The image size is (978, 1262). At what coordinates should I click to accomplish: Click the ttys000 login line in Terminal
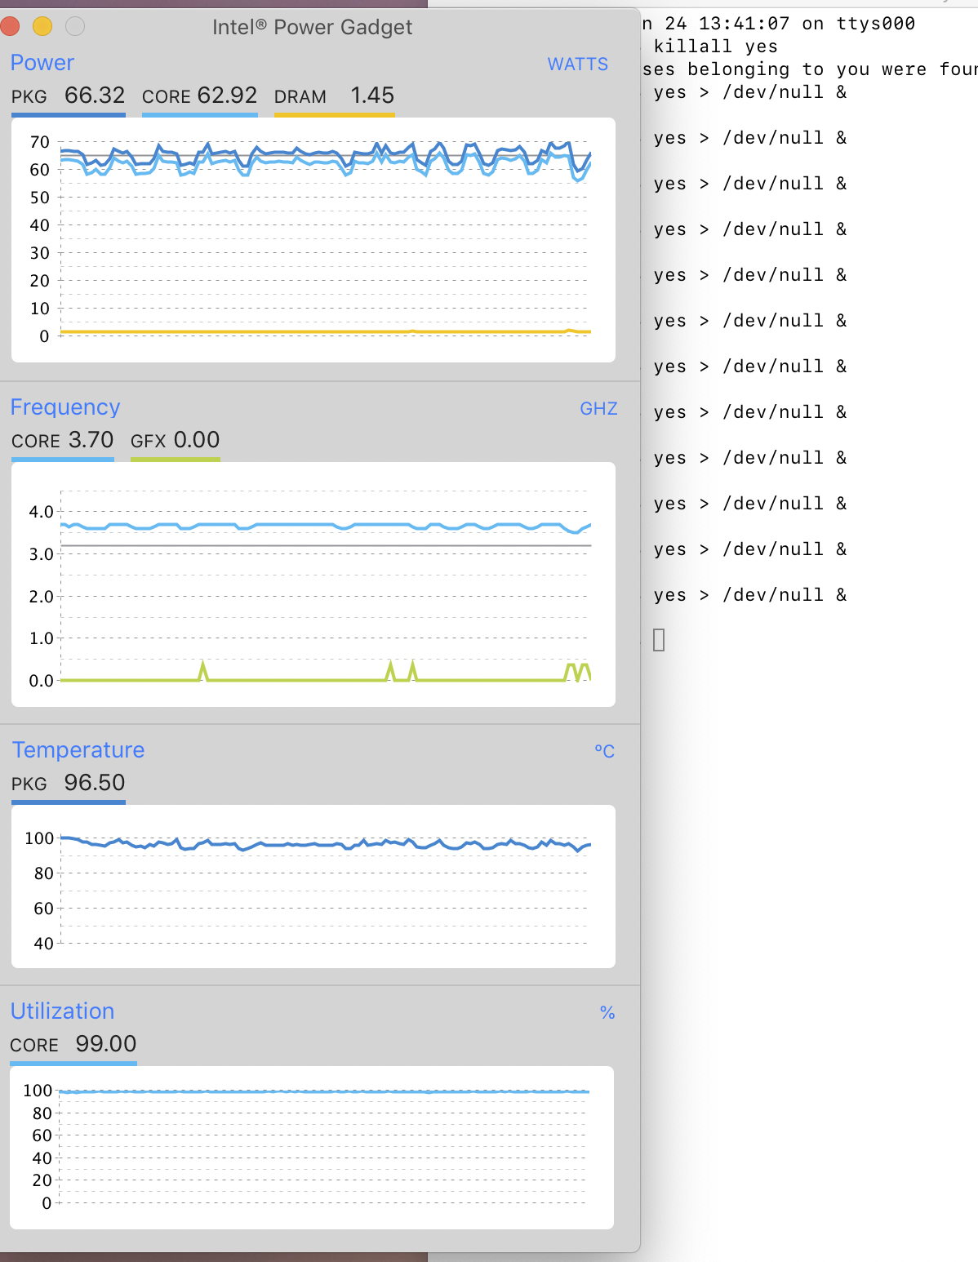click(779, 24)
